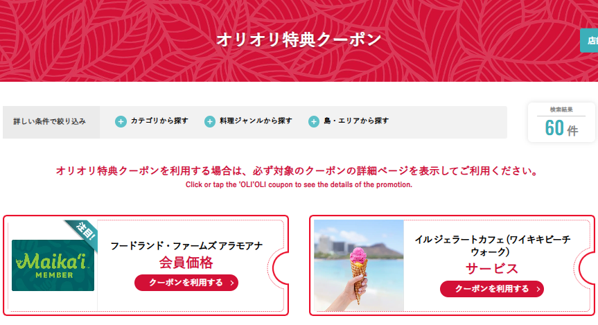Expand 料理ジャンルから探す filter
The height and width of the screenshot is (325, 598).
tap(248, 121)
